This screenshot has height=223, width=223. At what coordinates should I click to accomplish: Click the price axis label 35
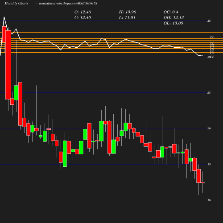[209, 21]
